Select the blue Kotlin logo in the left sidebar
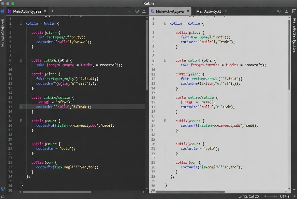The width and height of the screenshot is (297, 199). click(x=3, y=11)
